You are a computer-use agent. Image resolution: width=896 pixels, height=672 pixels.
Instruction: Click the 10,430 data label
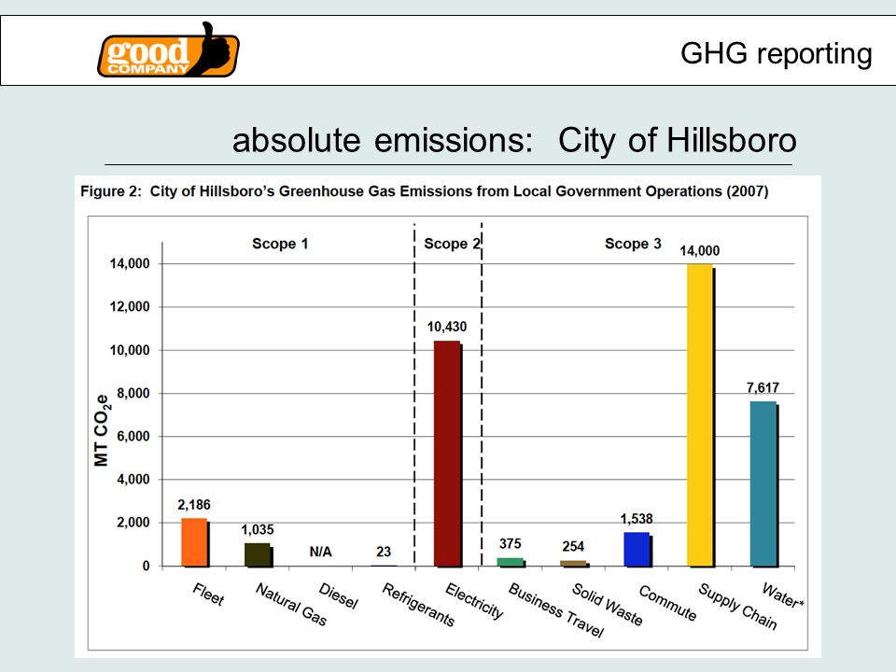(447, 327)
